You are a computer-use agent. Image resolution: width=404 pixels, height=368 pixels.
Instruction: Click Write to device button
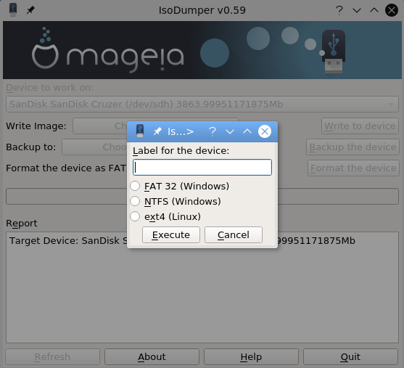360,126
